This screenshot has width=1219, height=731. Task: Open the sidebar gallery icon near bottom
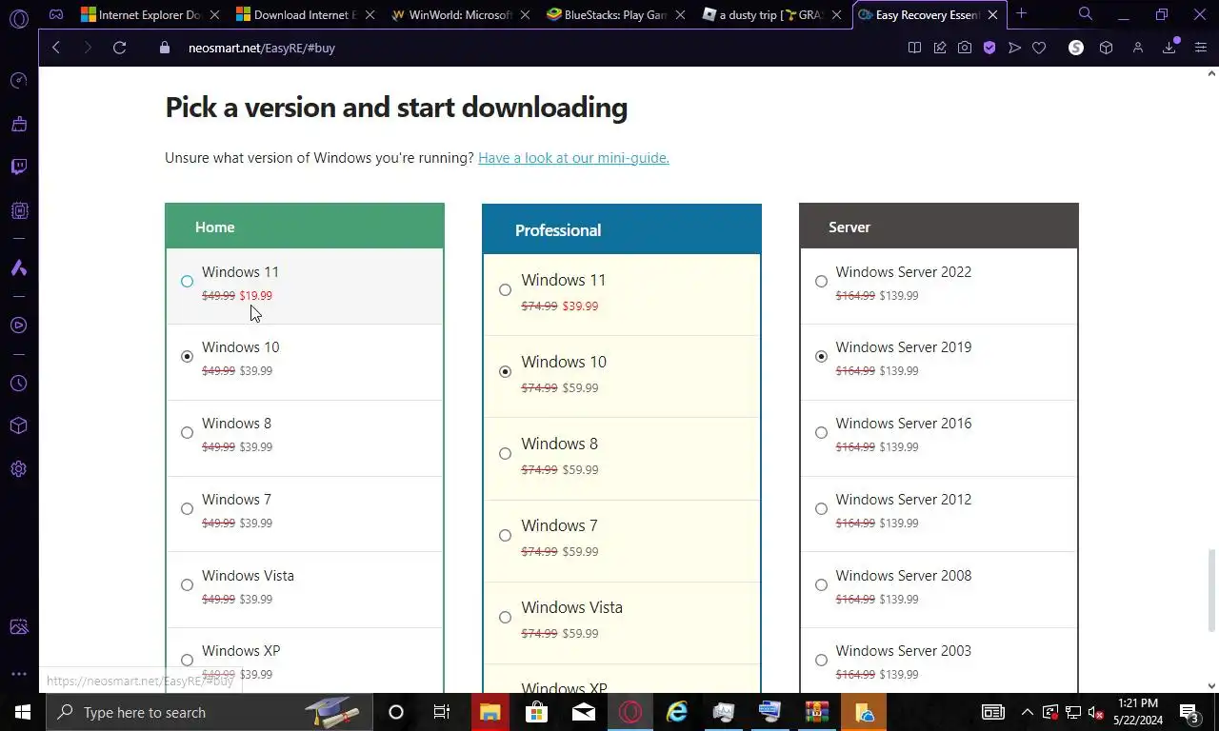click(18, 627)
